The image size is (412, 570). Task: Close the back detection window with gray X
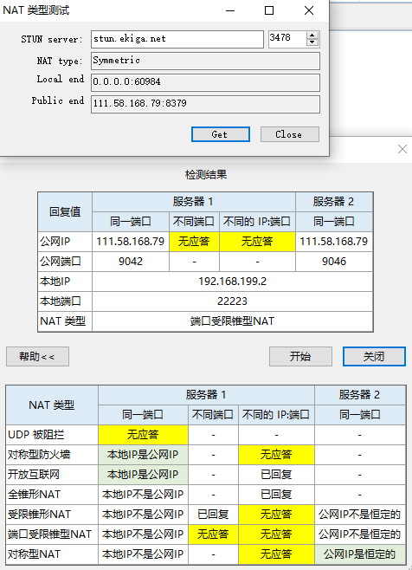click(402, 149)
